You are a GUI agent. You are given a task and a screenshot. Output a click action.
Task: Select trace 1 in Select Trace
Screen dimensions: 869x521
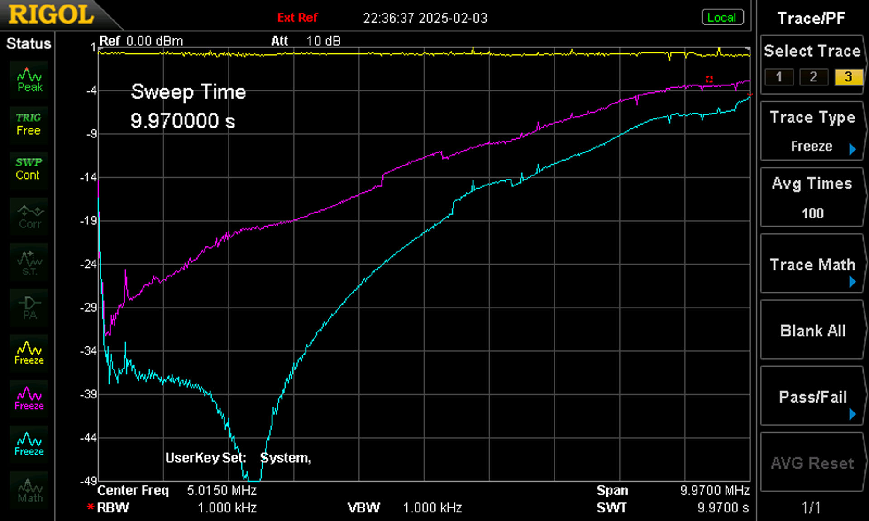point(779,77)
